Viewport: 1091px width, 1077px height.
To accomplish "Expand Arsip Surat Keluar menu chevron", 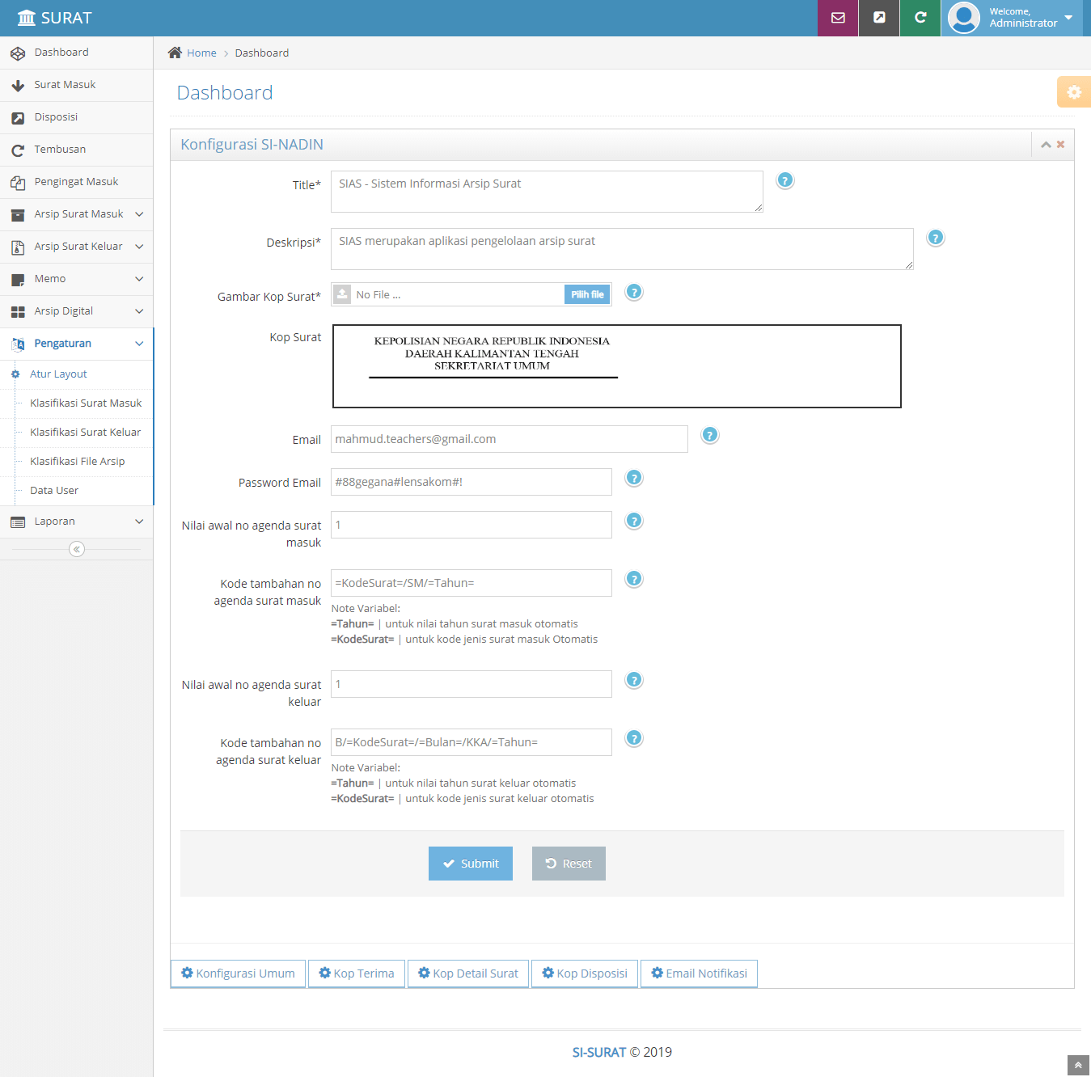I will (139, 247).
